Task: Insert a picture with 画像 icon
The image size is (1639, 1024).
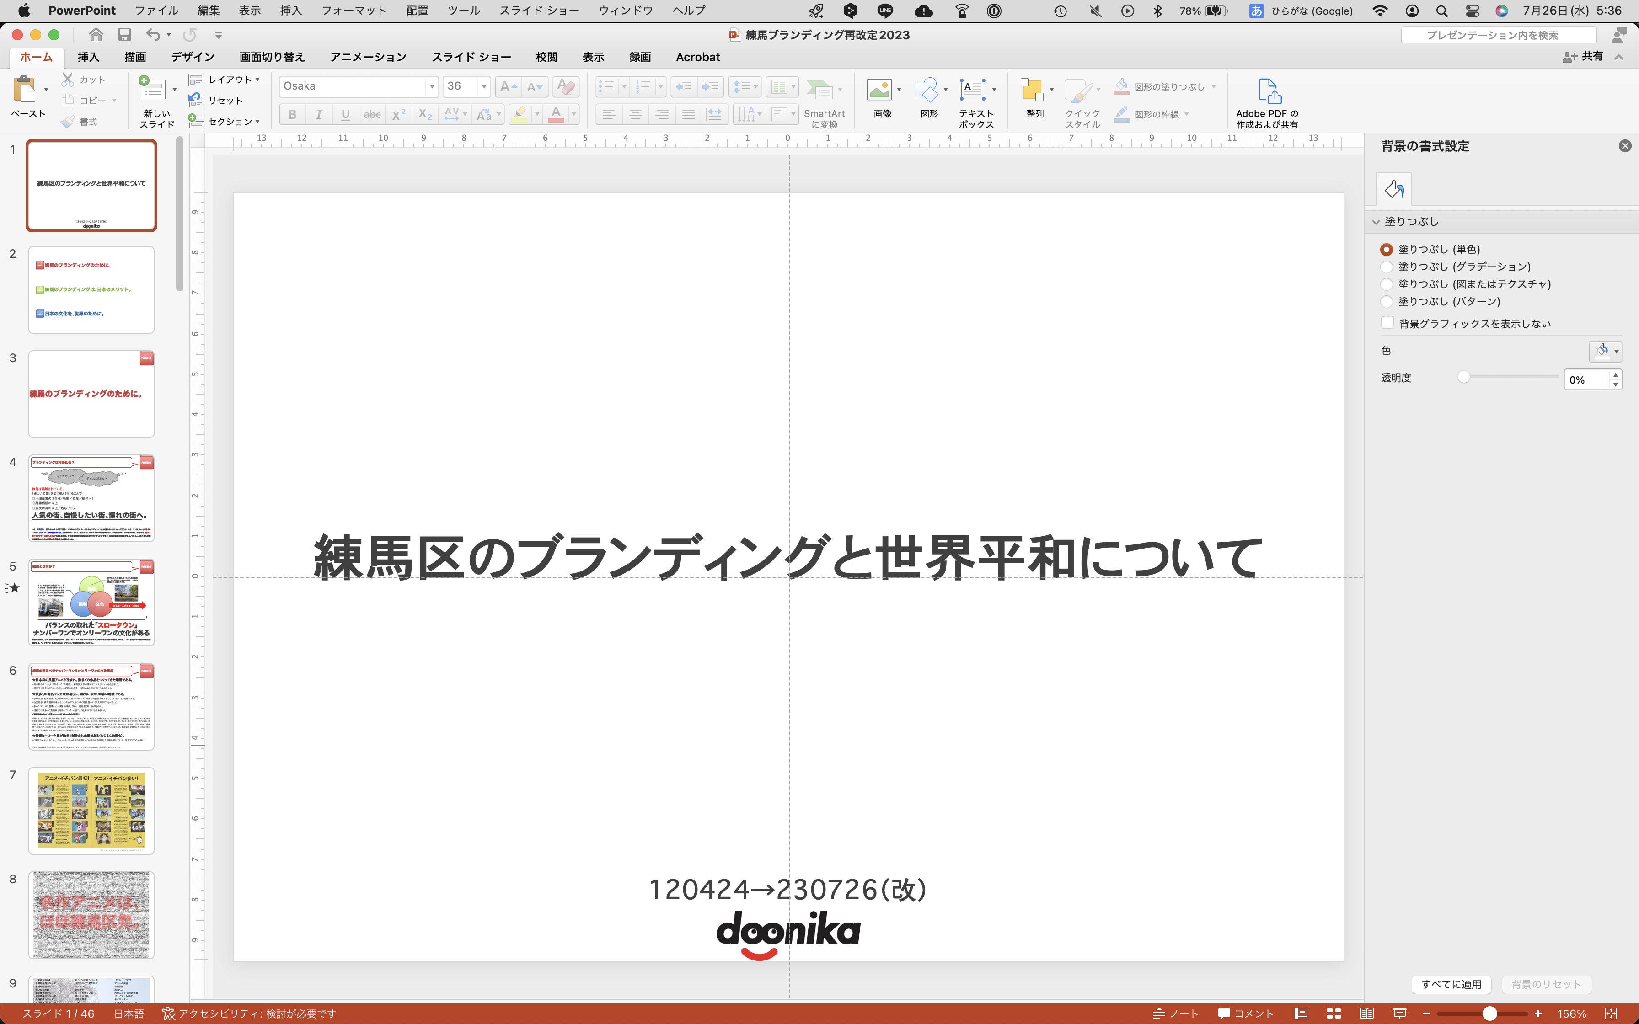Action: (x=879, y=90)
